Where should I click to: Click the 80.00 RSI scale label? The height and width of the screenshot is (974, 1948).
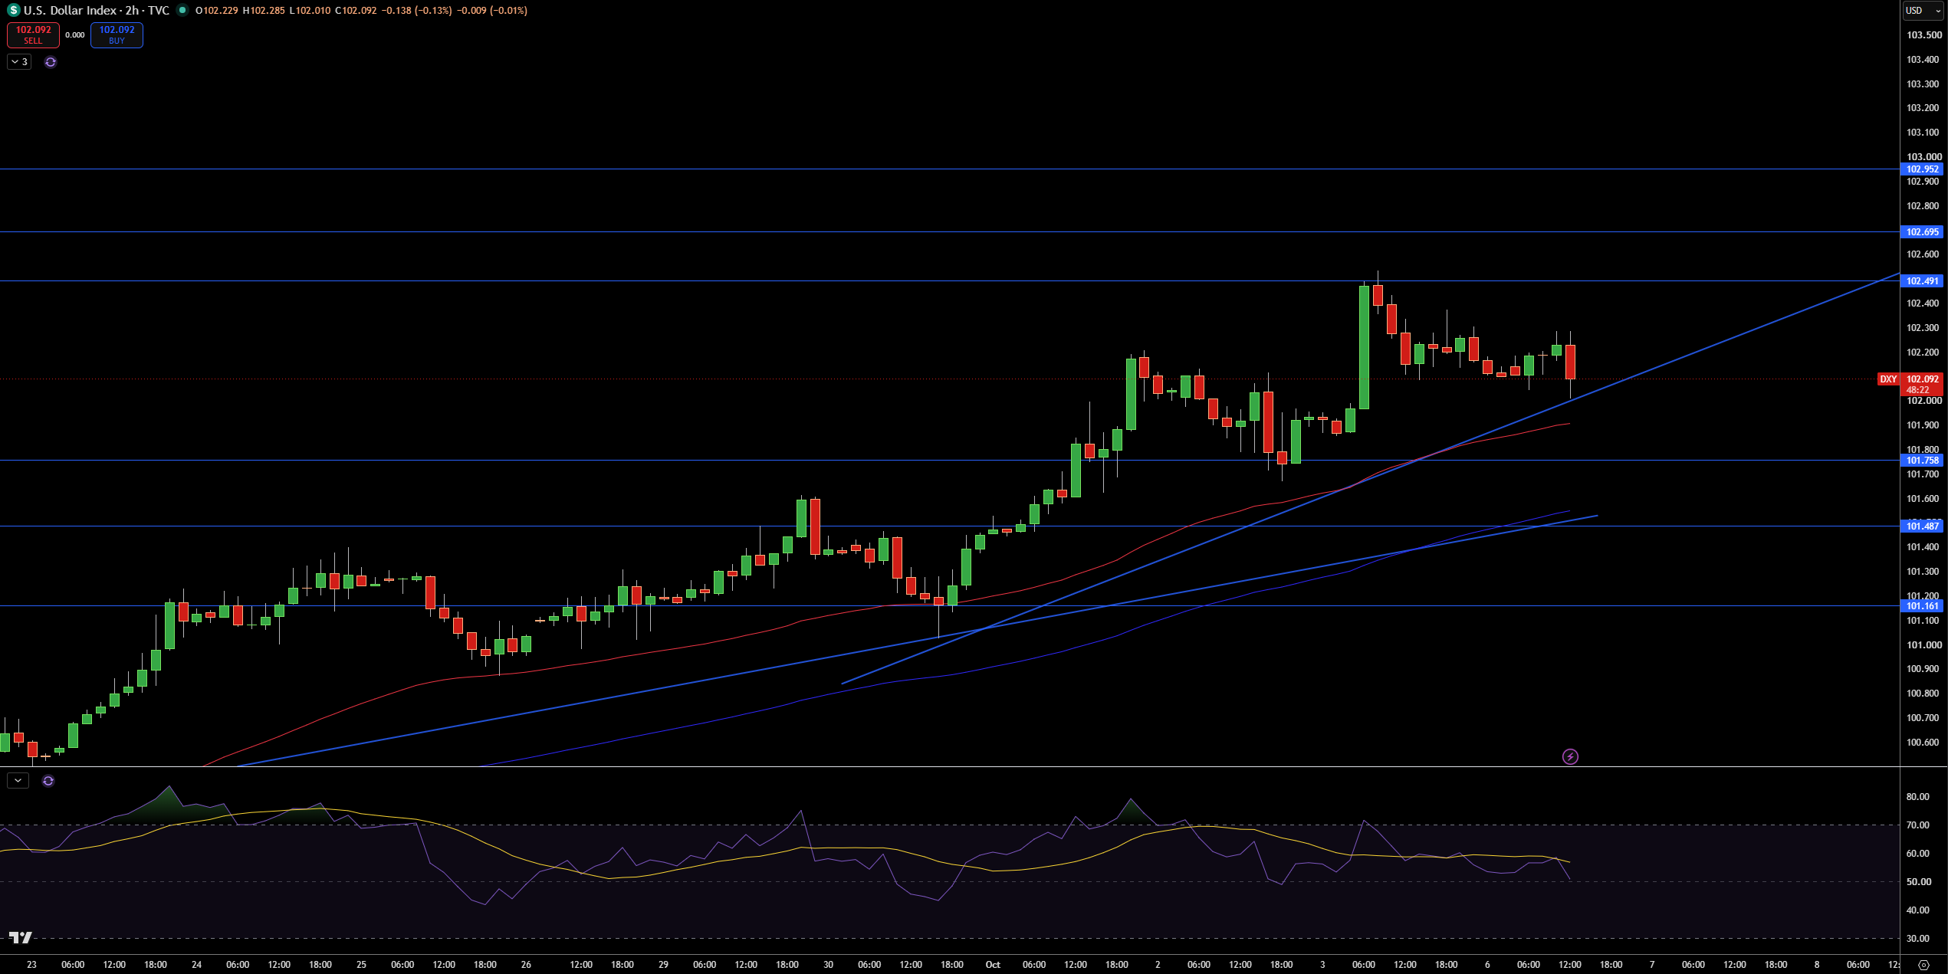(x=1917, y=797)
